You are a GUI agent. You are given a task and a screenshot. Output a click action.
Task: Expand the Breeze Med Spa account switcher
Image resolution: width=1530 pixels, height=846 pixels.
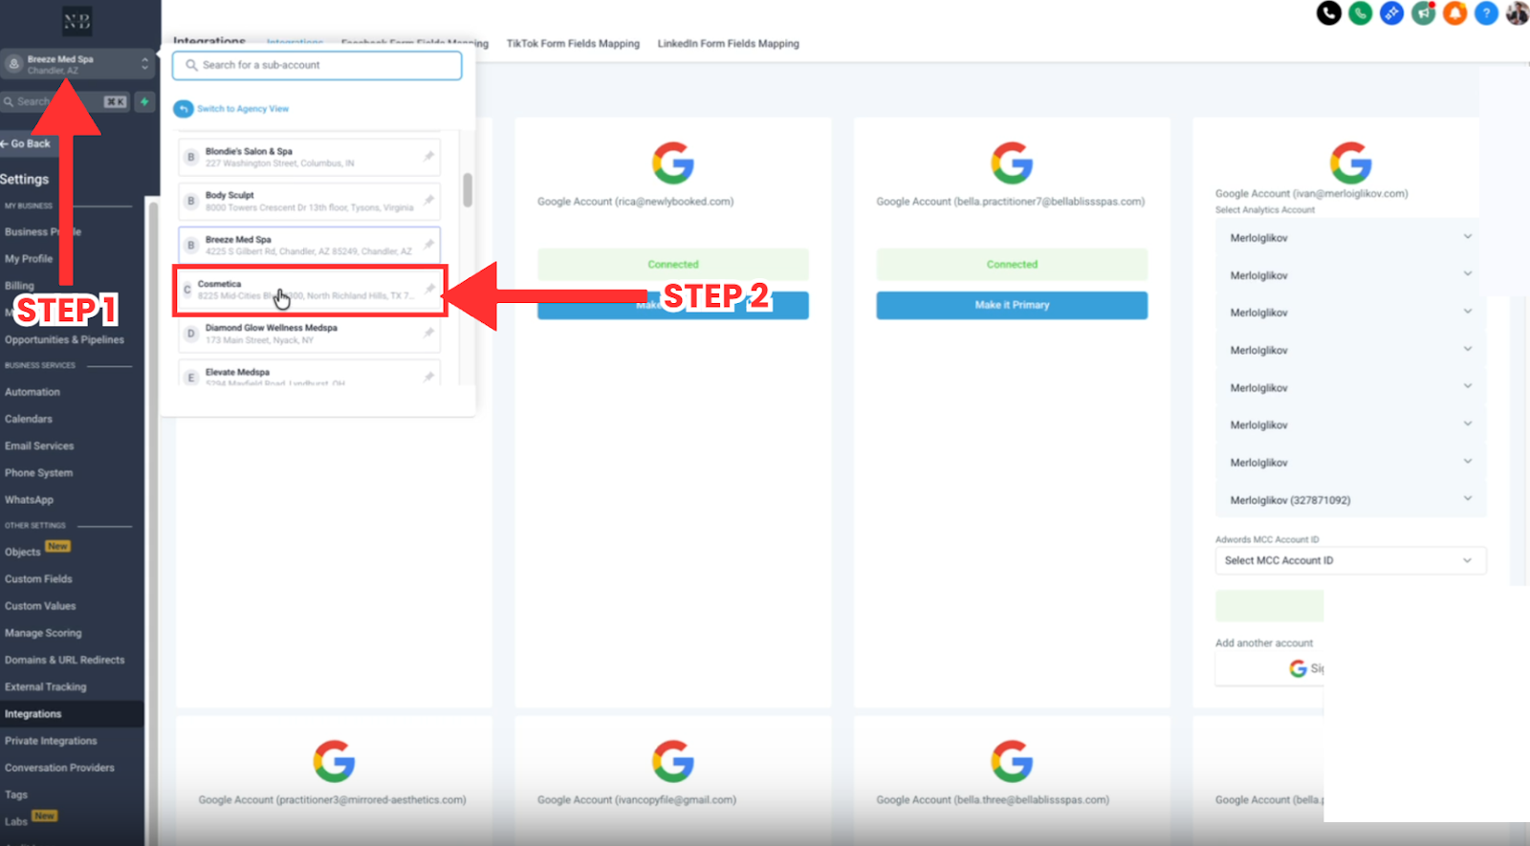click(x=76, y=64)
